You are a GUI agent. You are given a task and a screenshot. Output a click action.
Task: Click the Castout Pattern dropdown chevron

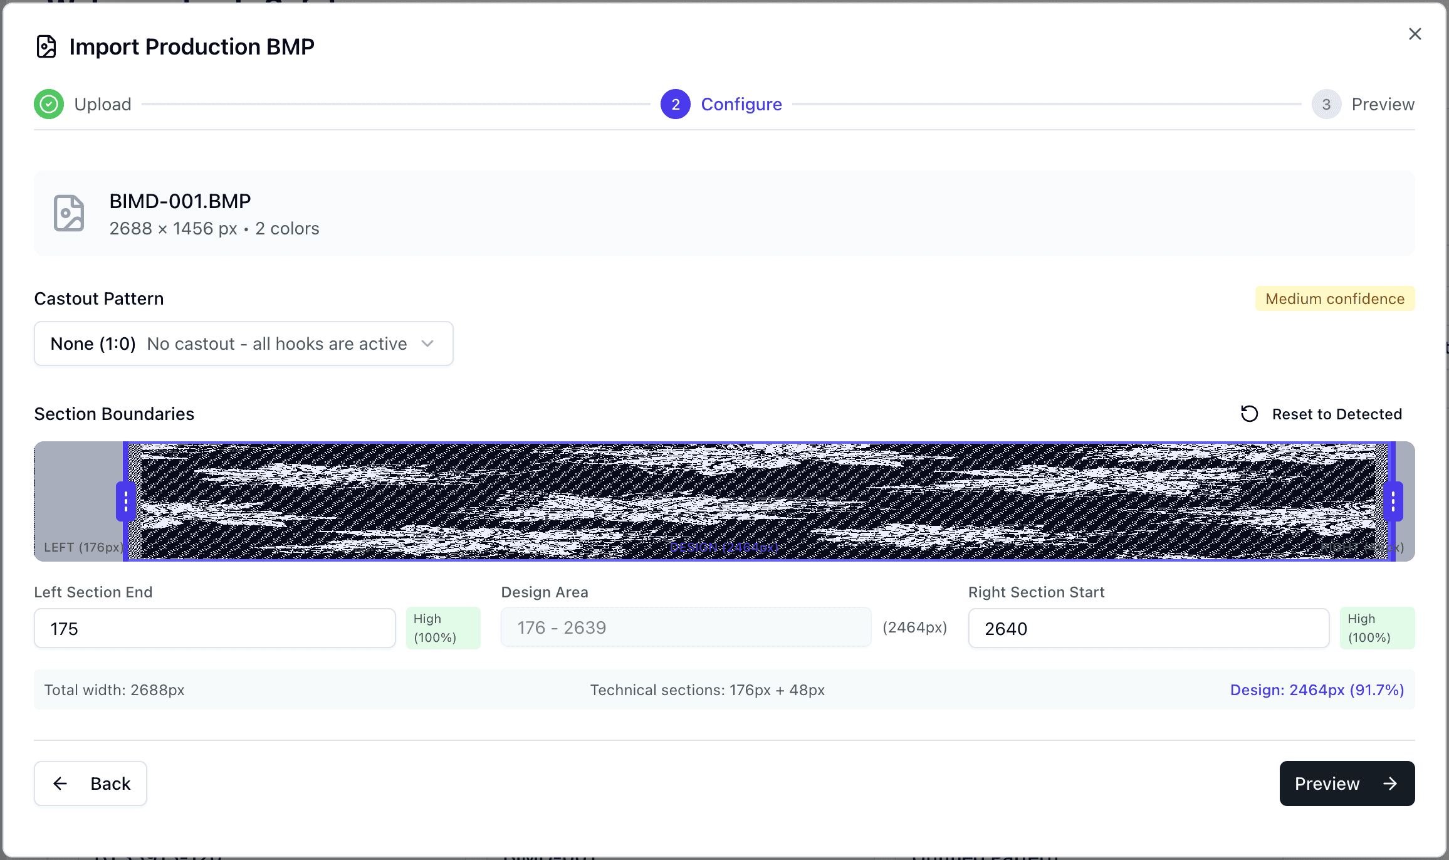(427, 343)
